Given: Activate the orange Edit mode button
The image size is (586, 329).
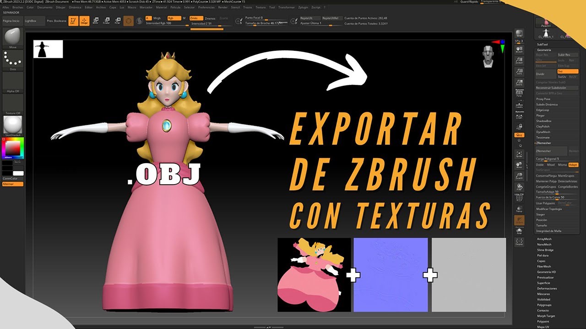Looking at the screenshot, I should [73, 21].
